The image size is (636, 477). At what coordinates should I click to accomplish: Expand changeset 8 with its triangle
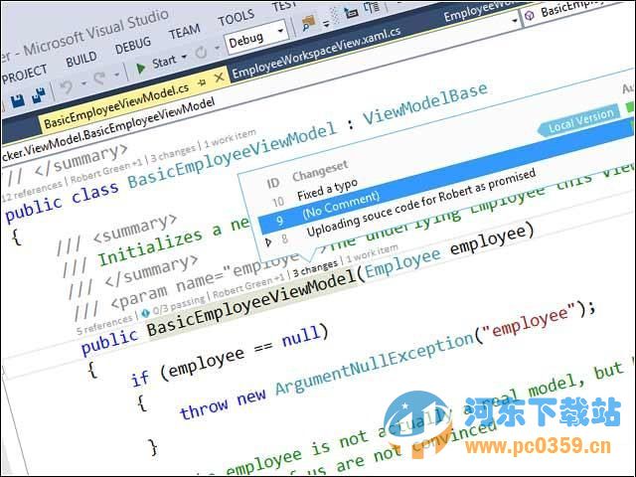click(268, 242)
